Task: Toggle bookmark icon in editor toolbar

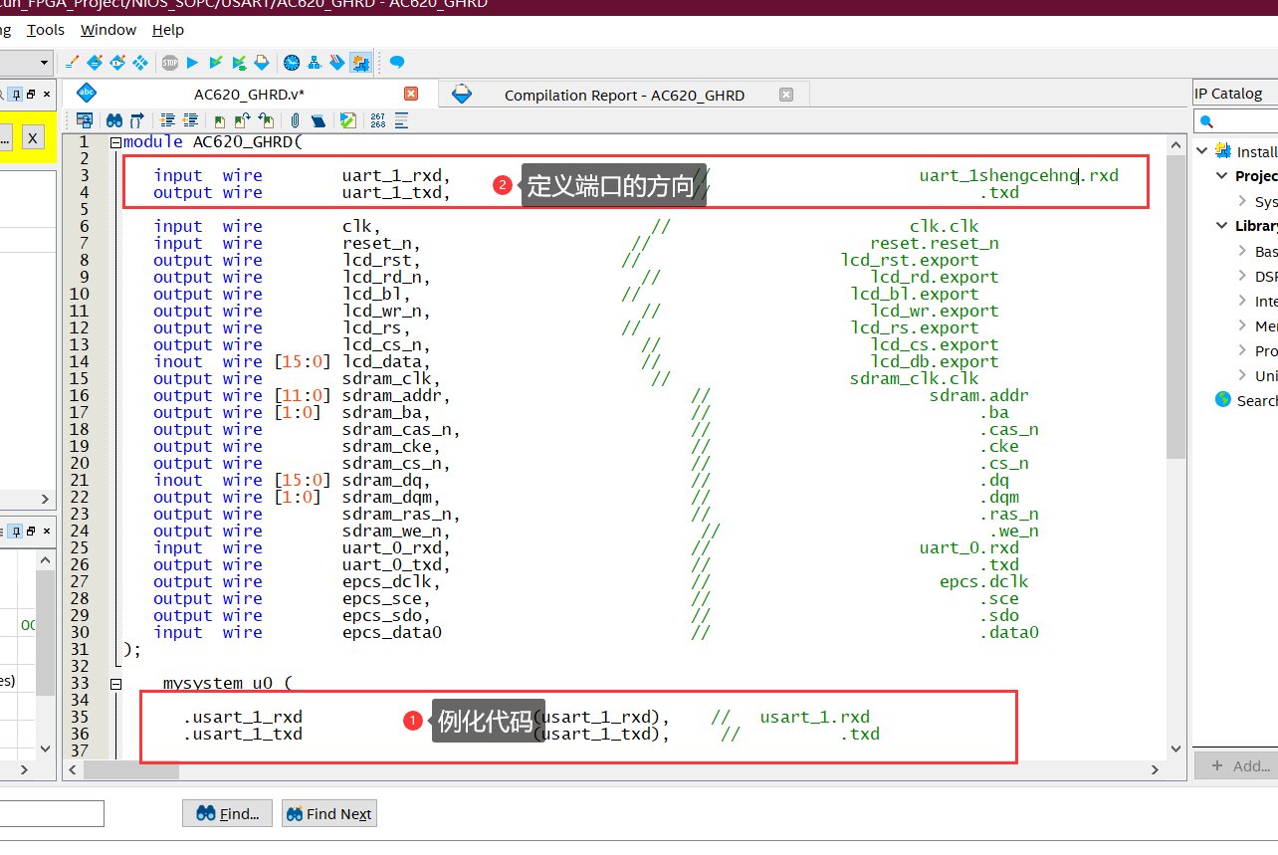Action: pos(220,120)
